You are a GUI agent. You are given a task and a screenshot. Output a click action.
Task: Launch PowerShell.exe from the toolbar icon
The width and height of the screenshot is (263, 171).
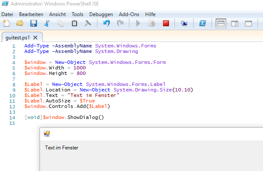(203, 24)
